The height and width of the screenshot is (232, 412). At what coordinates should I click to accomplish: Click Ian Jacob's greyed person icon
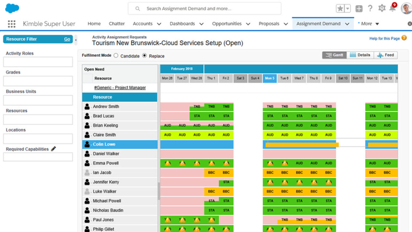(x=87, y=173)
